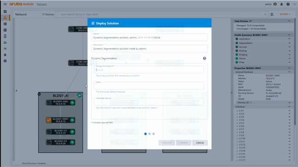Collapse the Properties BLDG01-SW01 panel
This screenshot has height=167, width=298.
pyautogui.click(x=289, y=68)
